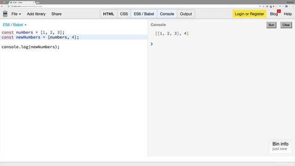Click the console input prompt chevron

[152, 44]
